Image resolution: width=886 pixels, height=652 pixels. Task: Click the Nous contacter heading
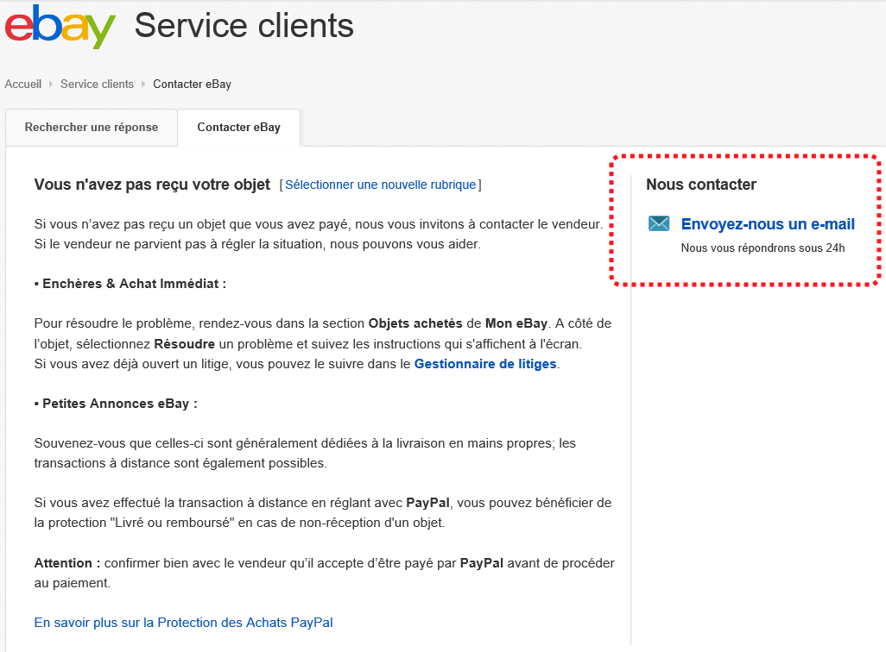point(701,185)
